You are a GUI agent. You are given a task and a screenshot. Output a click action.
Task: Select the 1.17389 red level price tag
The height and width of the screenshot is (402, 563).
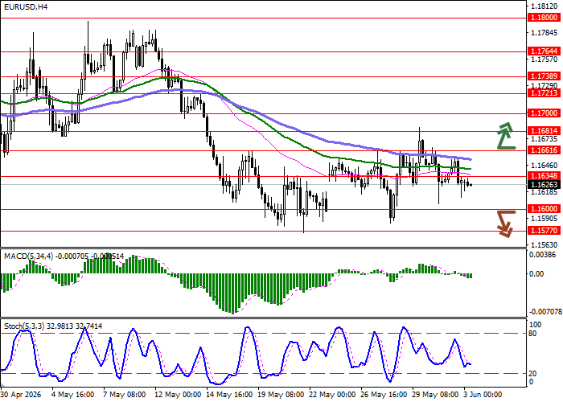click(x=544, y=76)
